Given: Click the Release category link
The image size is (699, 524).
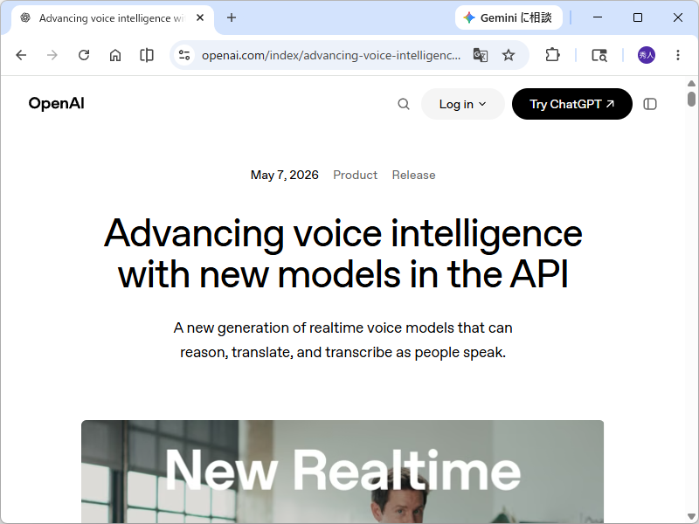Looking at the screenshot, I should pos(413,176).
